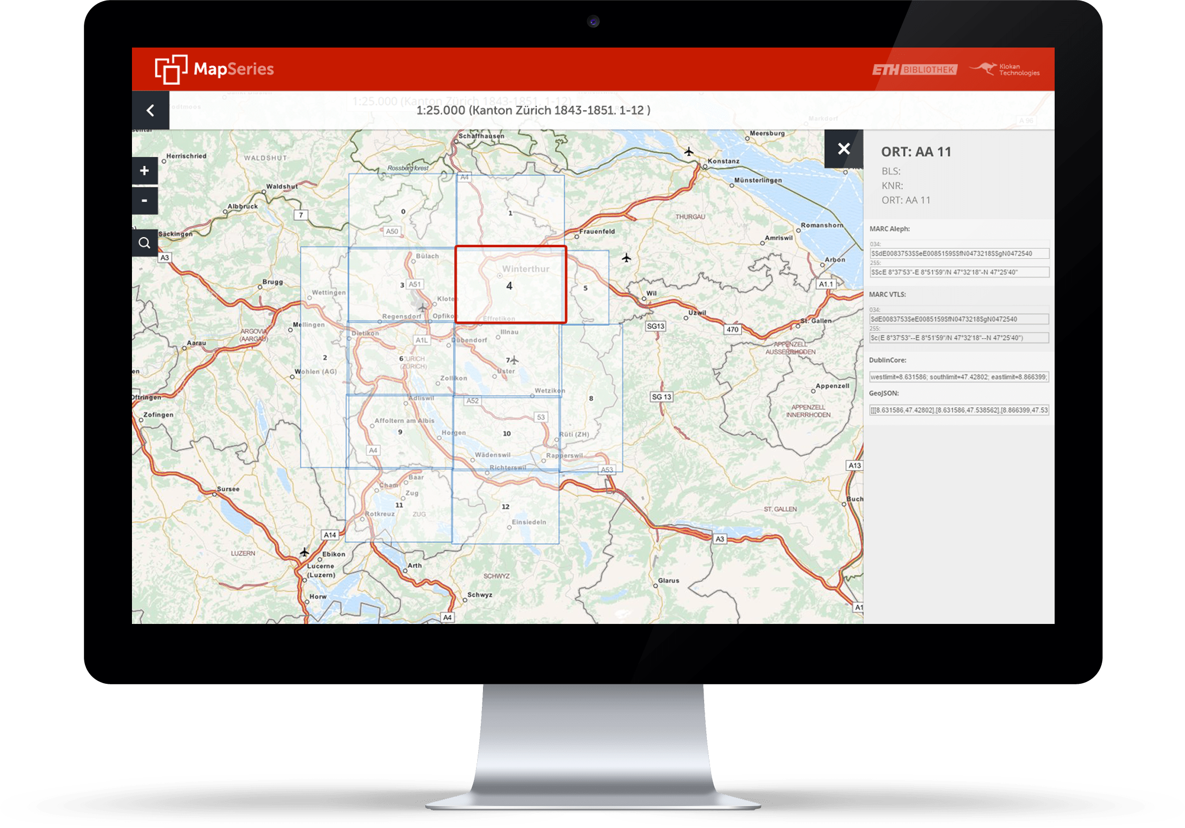Select the highlighted Winterthur sheet 4
This screenshot has width=1185, height=828.
pos(510,285)
